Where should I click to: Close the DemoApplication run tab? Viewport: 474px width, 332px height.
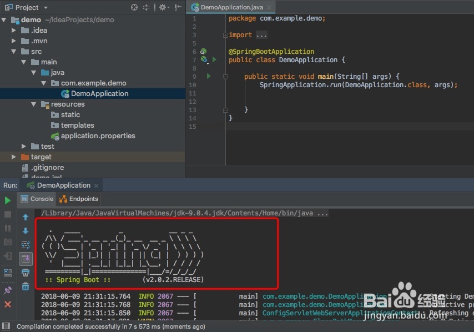[x=97, y=185]
